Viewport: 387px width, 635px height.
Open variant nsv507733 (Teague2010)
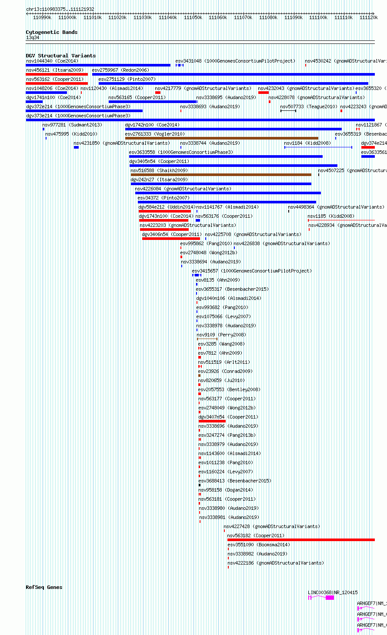[309, 106]
